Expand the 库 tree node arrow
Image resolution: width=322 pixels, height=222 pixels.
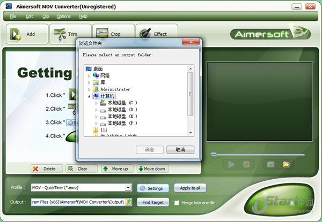click(89, 83)
